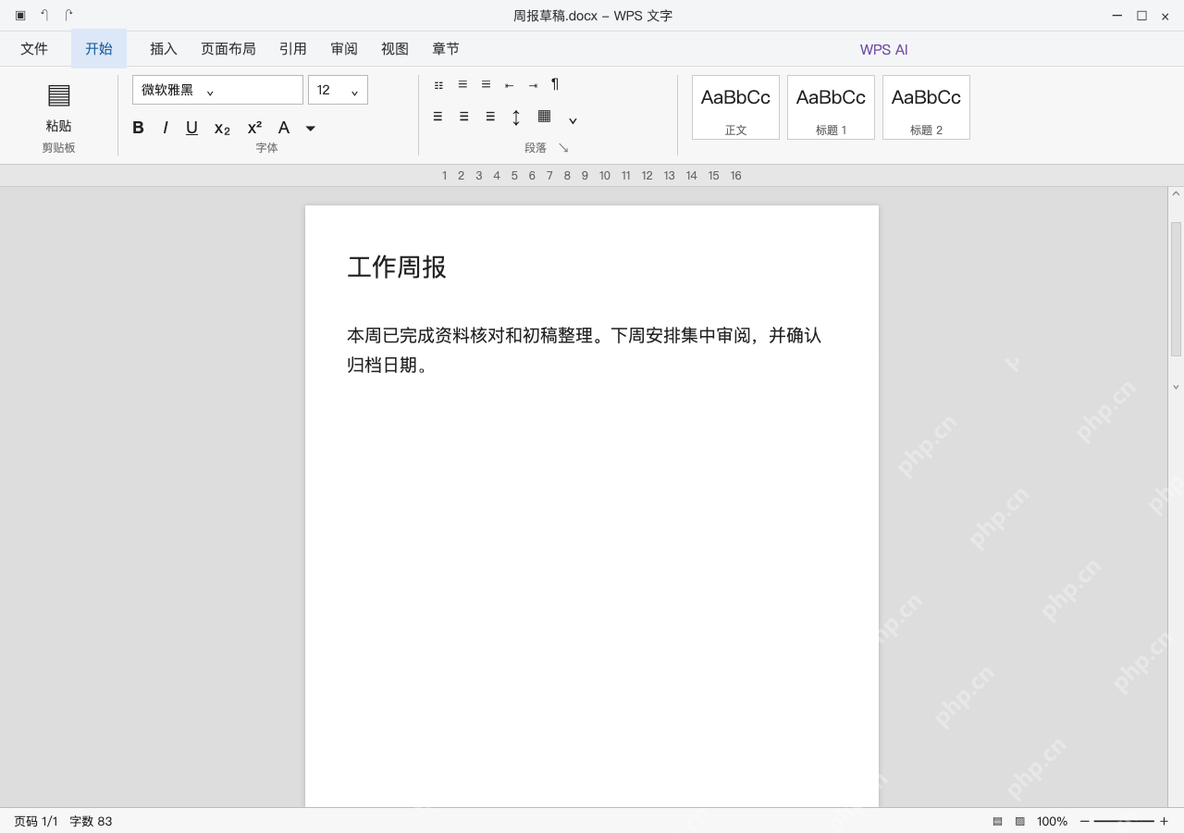Open WPS AI
Screen dimensions: 1184x833
point(883,50)
